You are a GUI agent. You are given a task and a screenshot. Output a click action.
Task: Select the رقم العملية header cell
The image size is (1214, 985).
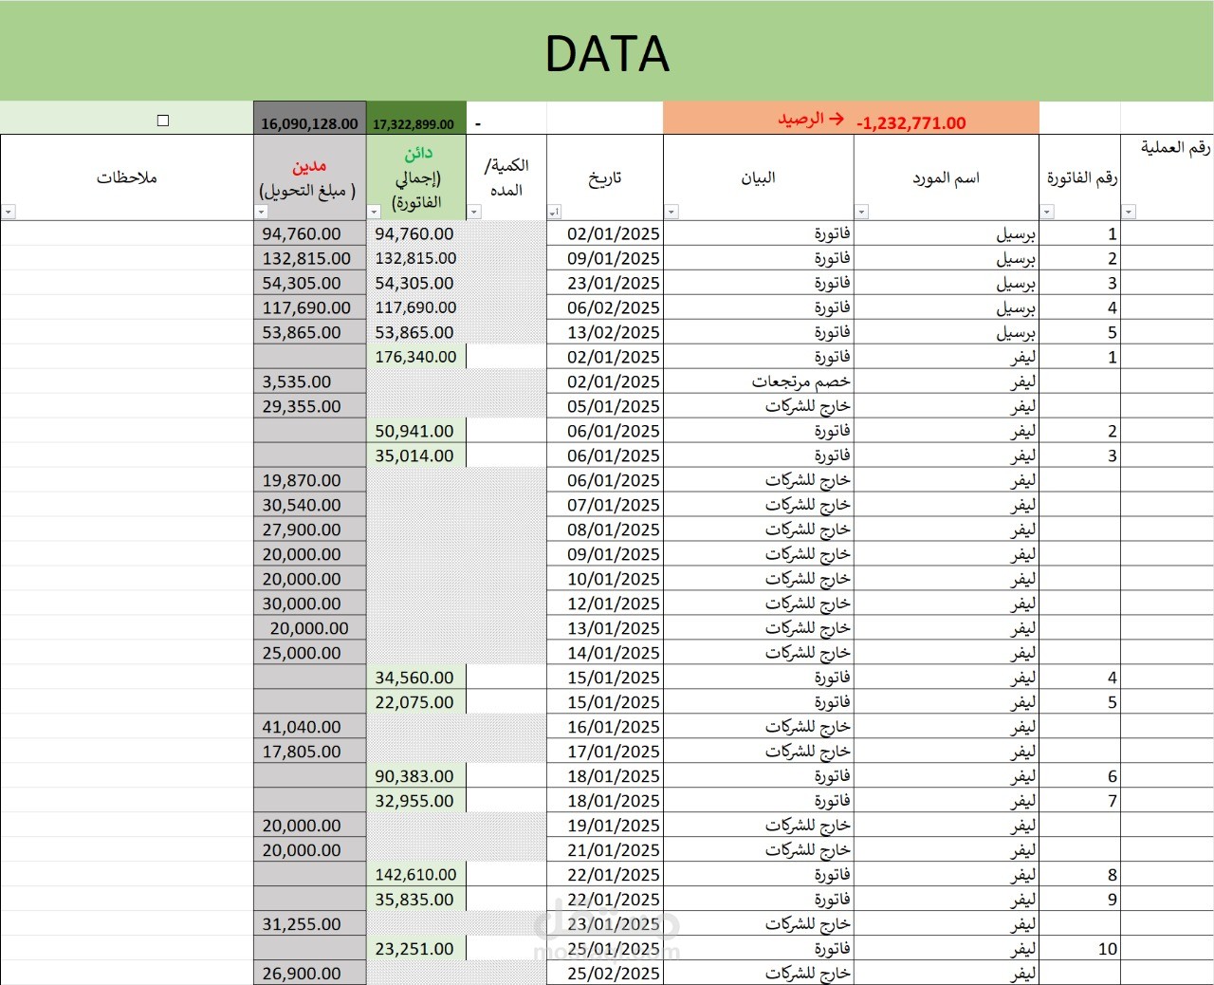(x=1168, y=177)
